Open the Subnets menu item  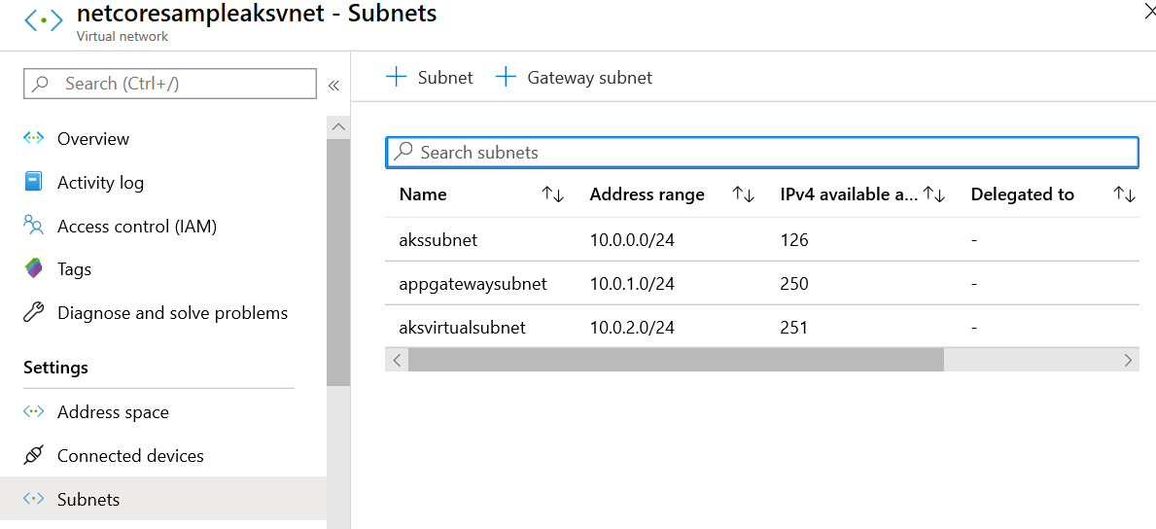88,499
